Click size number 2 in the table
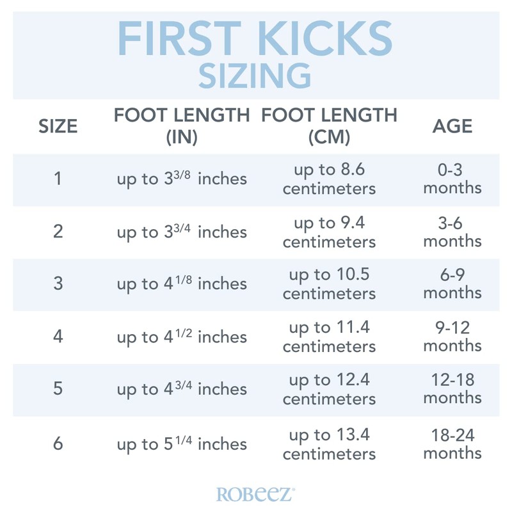 [58, 232]
